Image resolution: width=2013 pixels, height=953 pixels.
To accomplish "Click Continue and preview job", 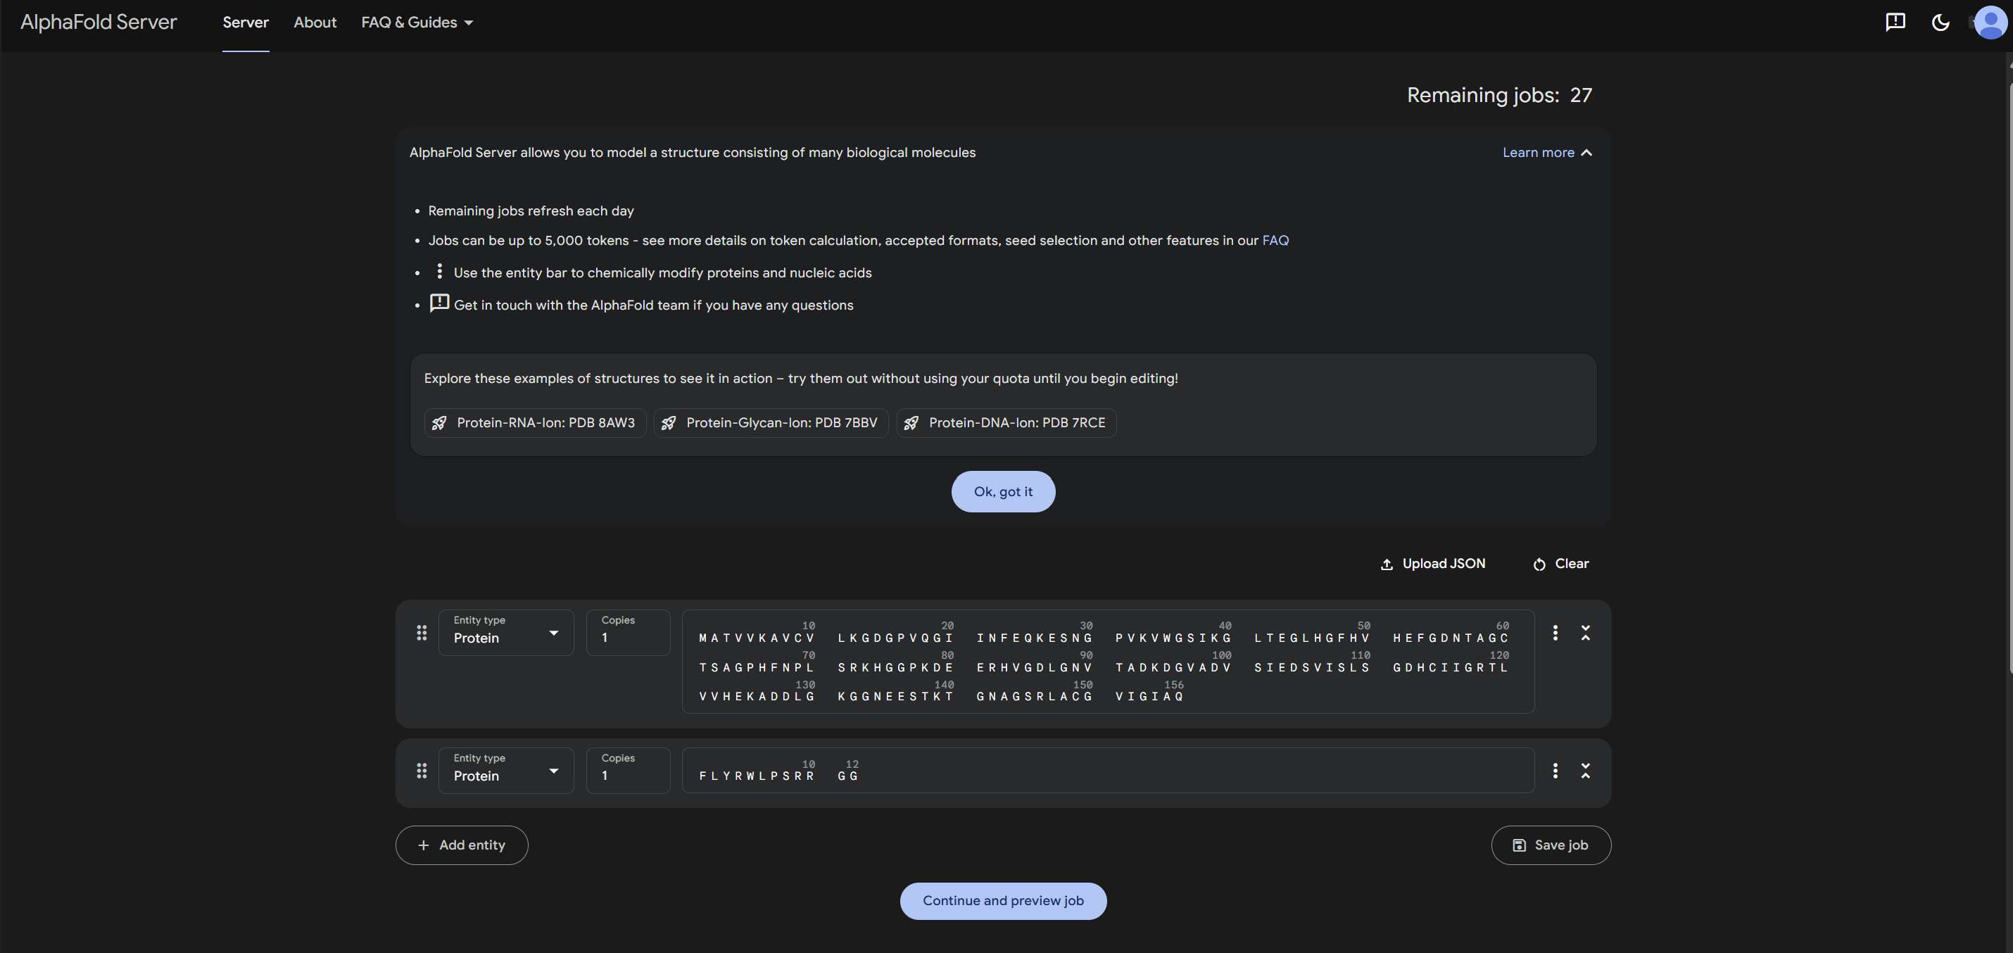I will pos(1002,901).
